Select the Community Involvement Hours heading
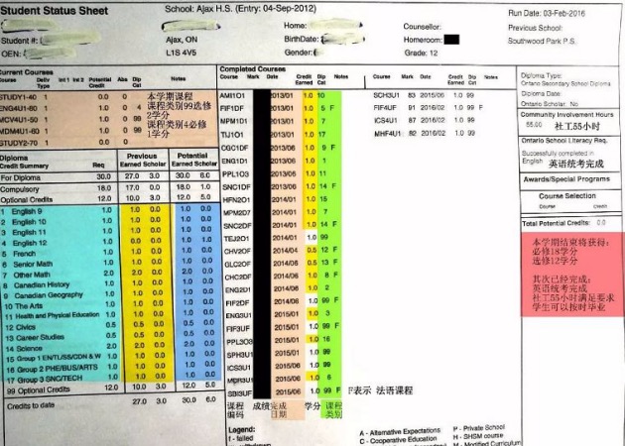 tap(566, 115)
